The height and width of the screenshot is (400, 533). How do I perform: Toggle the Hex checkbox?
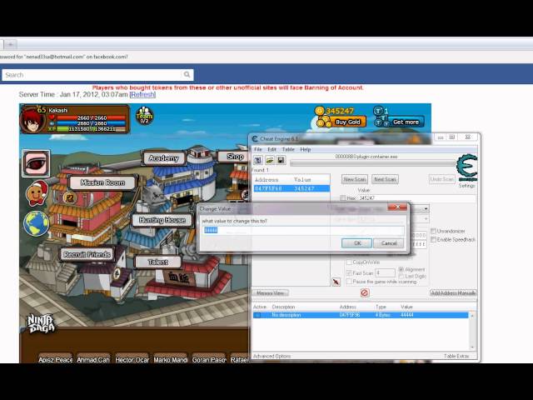tap(343, 198)
